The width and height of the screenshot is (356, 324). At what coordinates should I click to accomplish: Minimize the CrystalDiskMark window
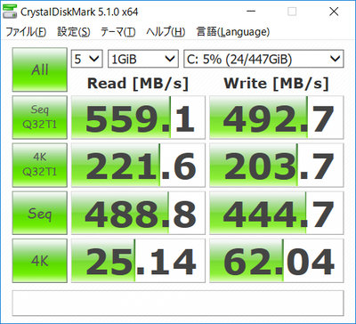tap(251, 12)
